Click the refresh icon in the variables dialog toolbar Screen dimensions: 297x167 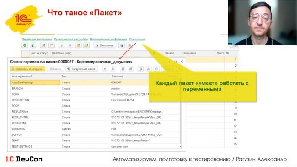(156, 69)
